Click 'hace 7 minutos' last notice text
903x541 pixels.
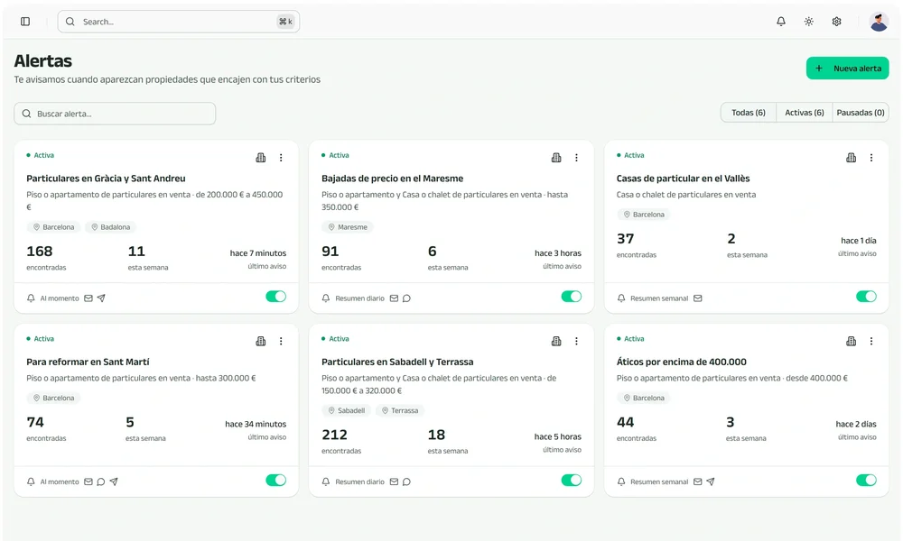[x=258, y=253]
